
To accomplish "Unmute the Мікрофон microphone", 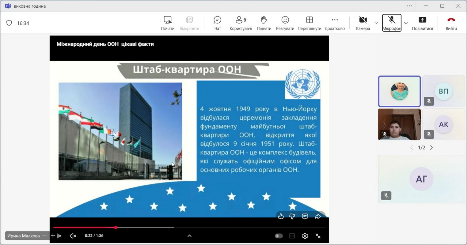I will click(x=392, y=23).
